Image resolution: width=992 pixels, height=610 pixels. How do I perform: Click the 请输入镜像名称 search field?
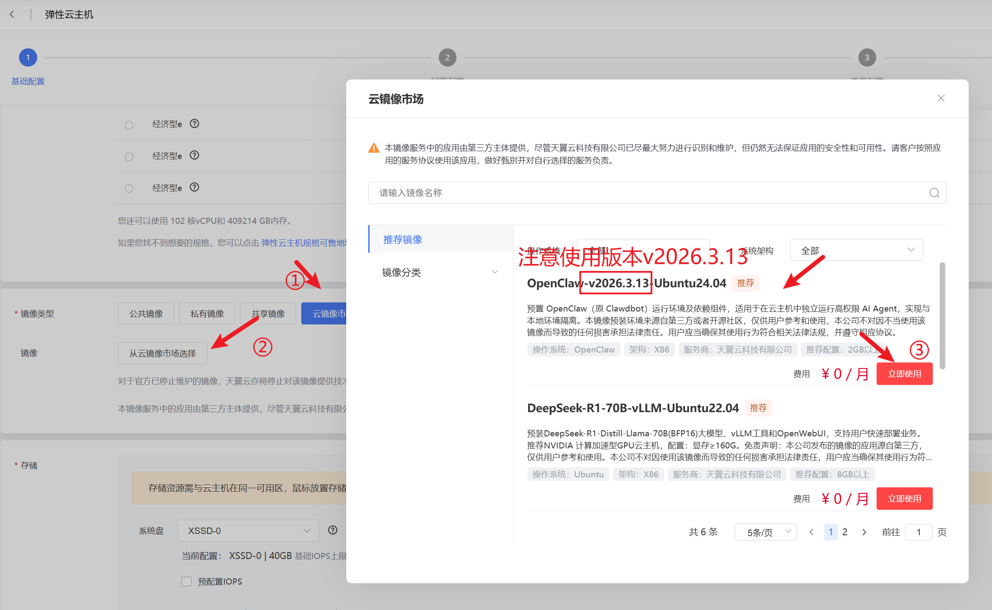click(648, 193)
